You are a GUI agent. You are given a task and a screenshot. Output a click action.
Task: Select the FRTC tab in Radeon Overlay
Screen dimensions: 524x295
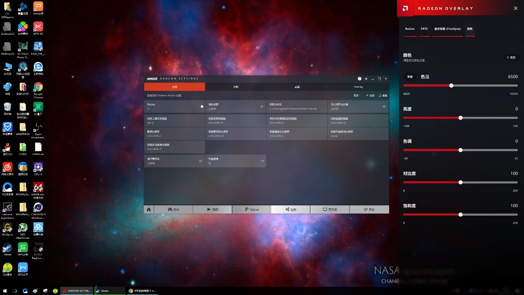[424, 29]
